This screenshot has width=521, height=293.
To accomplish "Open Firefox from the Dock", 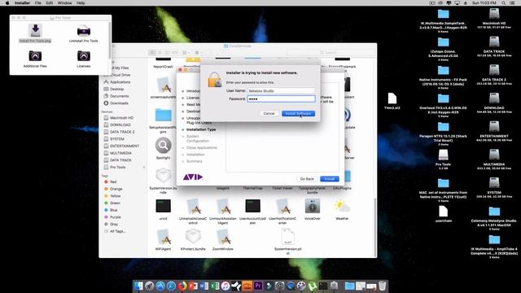I will coord(182,286).
